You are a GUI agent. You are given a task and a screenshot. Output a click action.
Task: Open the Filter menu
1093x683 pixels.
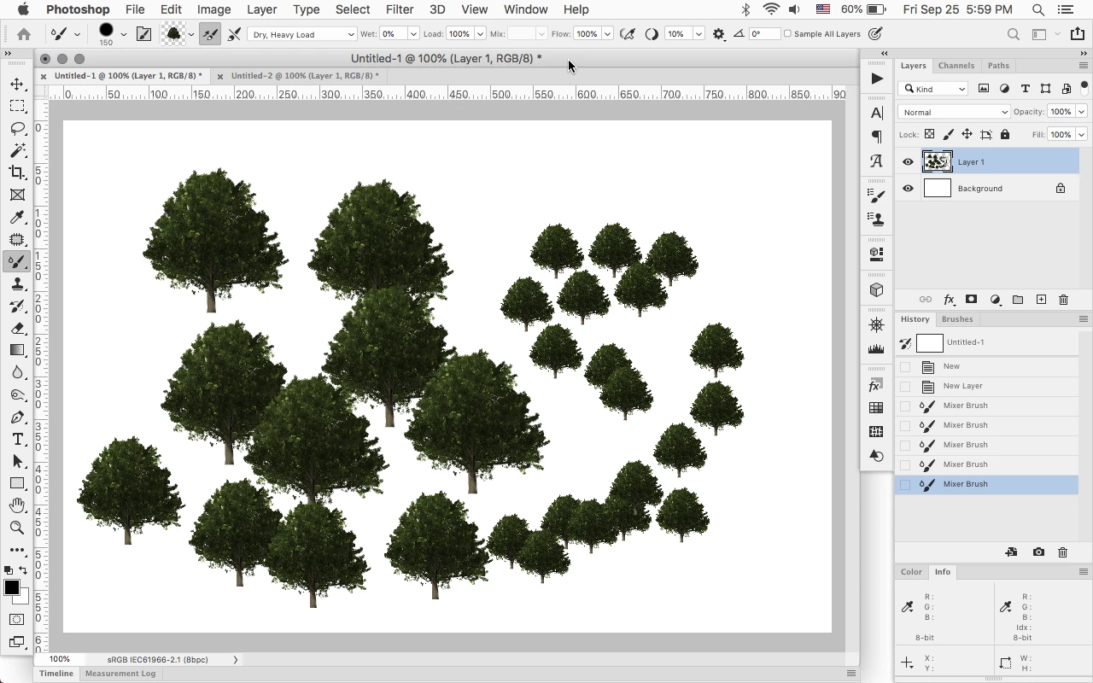[399, 9]
